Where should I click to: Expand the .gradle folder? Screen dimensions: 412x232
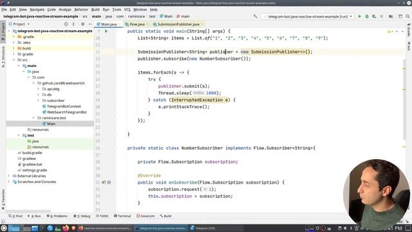14,37
